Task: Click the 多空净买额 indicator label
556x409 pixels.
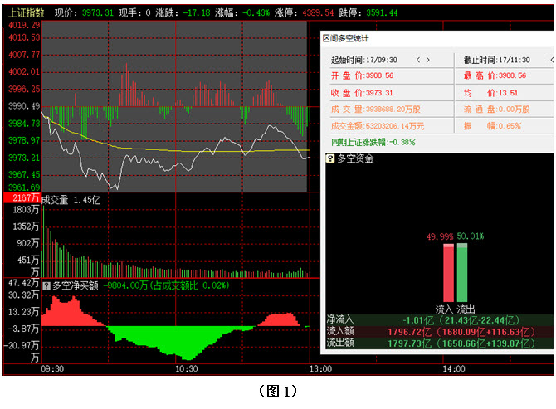Action: (x=76, y=285)
